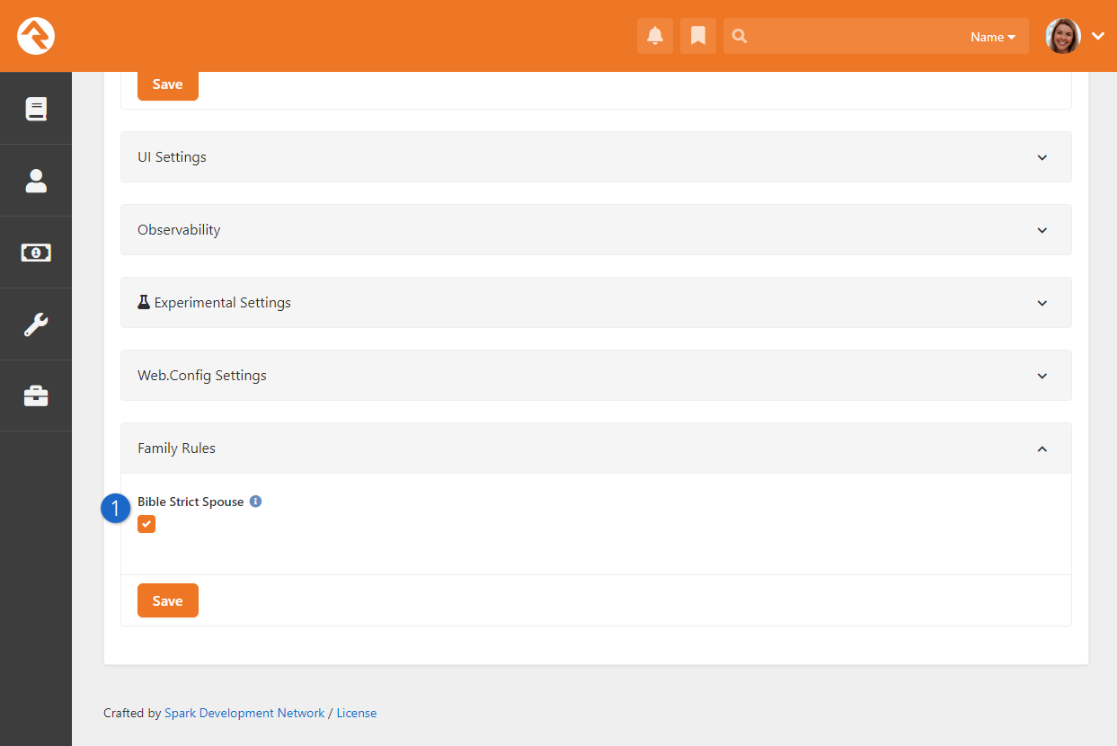Uncheck the Bible Strict Spouse checkbox

pyautogui.click(x=146, y=524)
